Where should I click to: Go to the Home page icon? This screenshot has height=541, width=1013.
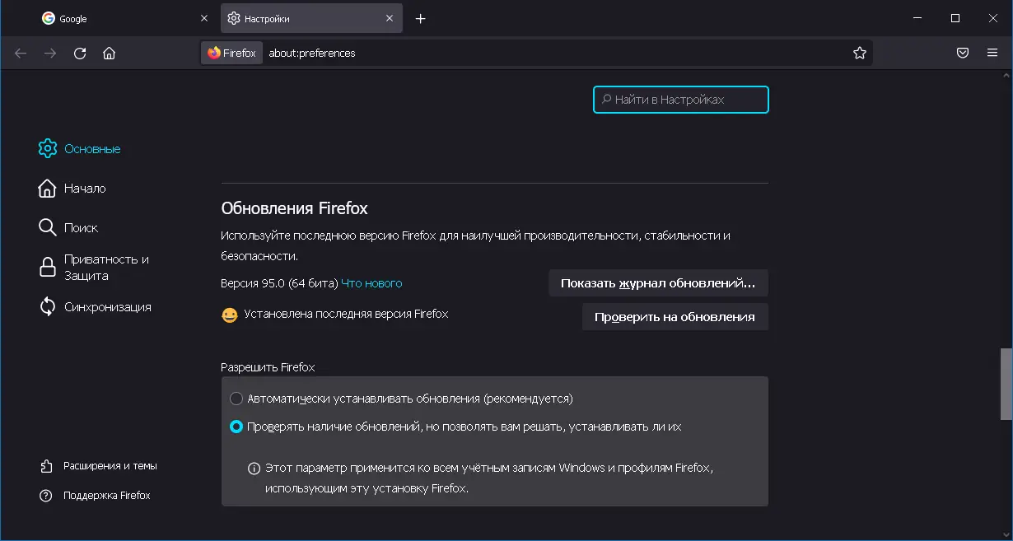pyautogui.click(x=109, y=54)
